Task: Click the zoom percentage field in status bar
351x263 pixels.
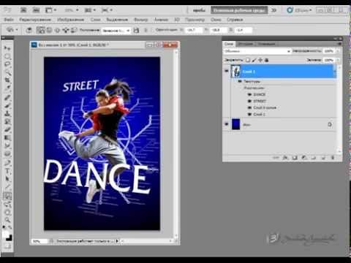Action: pyautogui.click(x=39, y=241)
